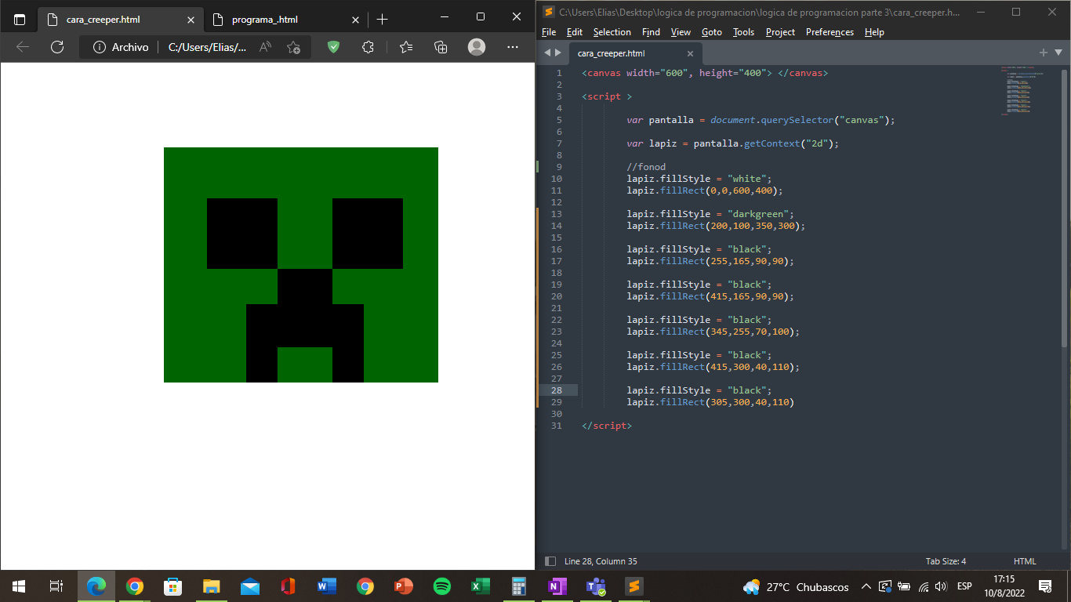Click the site information icon beside Archivo

click(x=100, y=47)
